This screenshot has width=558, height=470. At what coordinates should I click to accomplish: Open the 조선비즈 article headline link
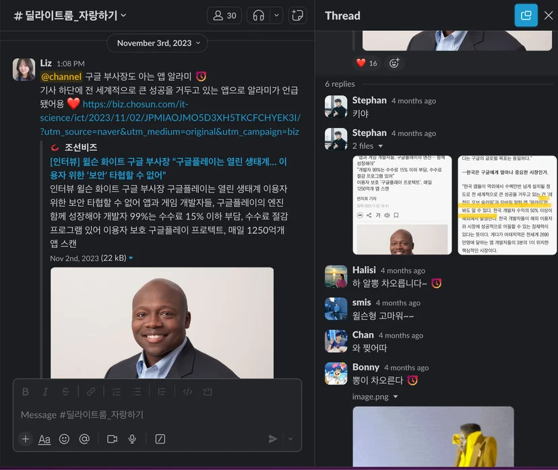(168, 168)
